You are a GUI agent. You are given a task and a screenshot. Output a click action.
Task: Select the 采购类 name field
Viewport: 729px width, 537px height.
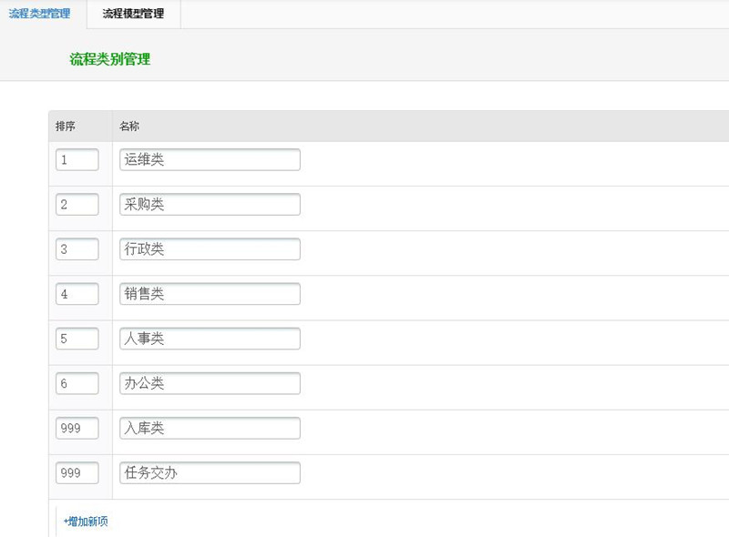[x=209, y=204]
